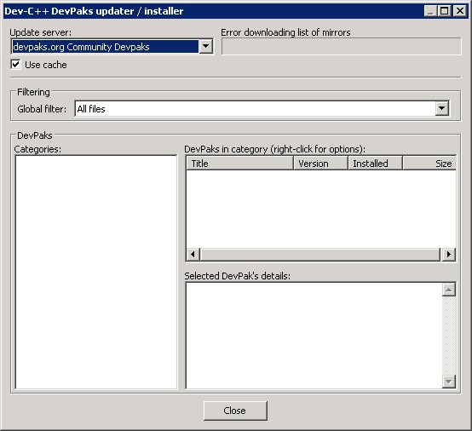Click inside the Categories list box
This screenshot has height=431, width=472.
coord(96,272)
